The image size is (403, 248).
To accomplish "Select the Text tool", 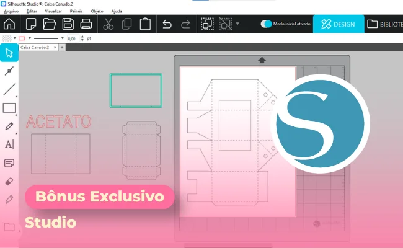I will 9,144.
